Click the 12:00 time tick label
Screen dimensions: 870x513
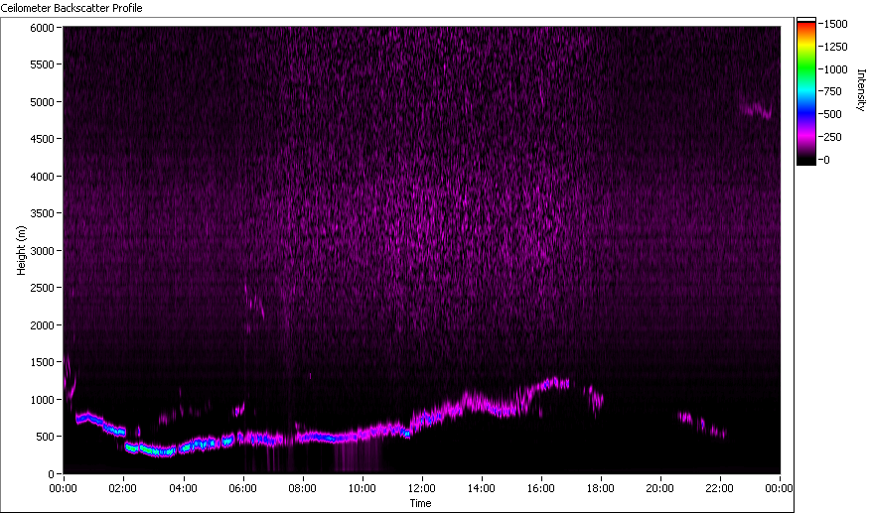422,488
